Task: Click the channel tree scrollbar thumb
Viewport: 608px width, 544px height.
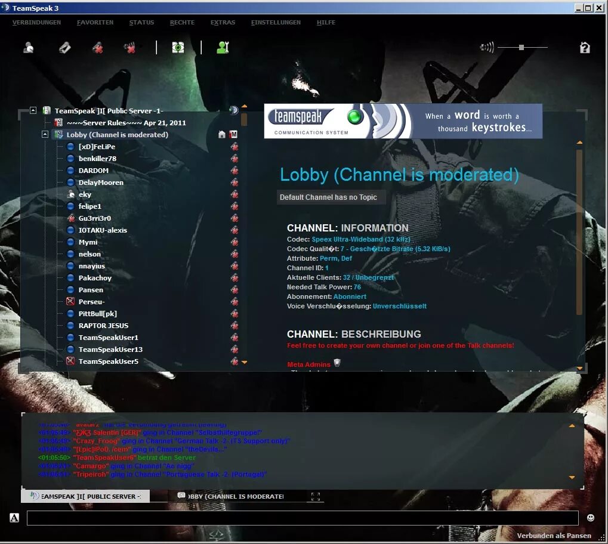Action: (x=244, y=119)
